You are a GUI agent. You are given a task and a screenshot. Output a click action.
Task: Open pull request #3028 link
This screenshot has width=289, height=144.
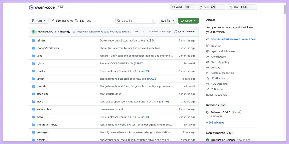(x=152, y=79)
